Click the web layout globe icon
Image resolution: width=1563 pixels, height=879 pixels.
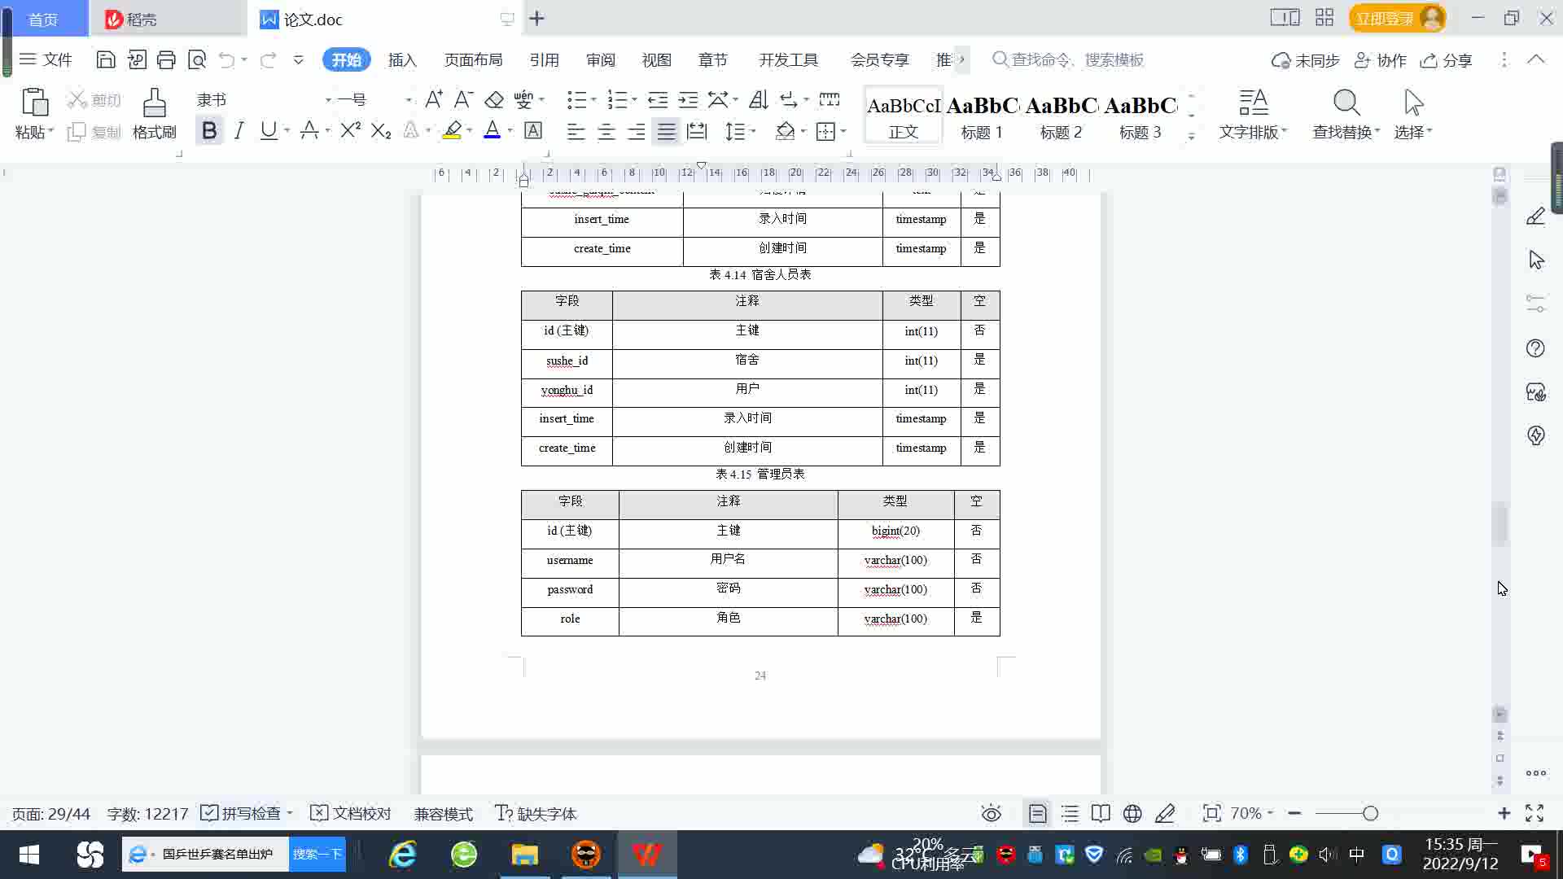click(1132, 813)
